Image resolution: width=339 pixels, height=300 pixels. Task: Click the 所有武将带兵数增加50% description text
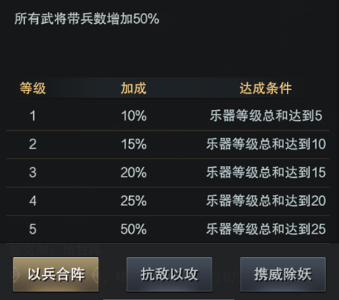(x=87, y=19)
